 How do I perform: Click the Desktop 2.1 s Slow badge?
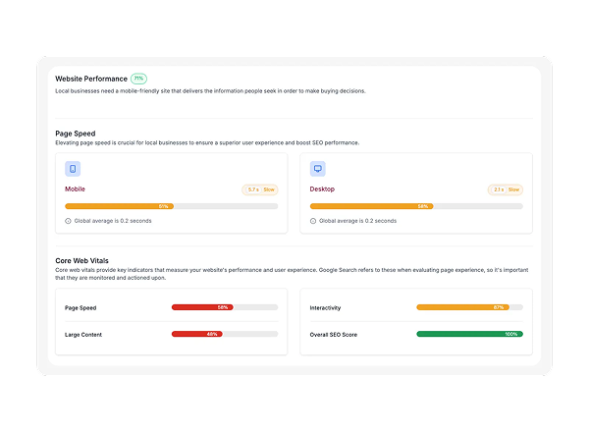point(506,189)
